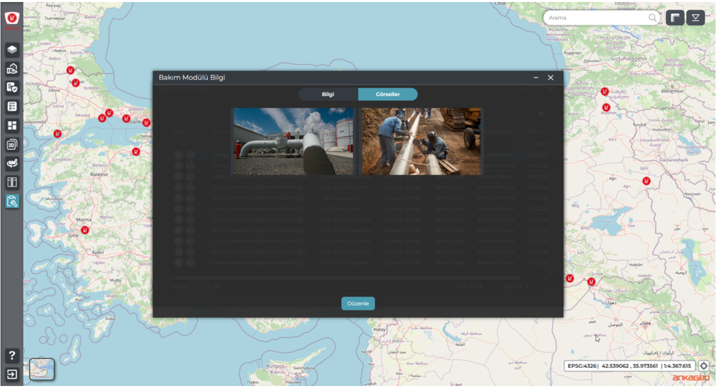
Task: Click the magnifier icon in the search box
Action: [652, 18]
